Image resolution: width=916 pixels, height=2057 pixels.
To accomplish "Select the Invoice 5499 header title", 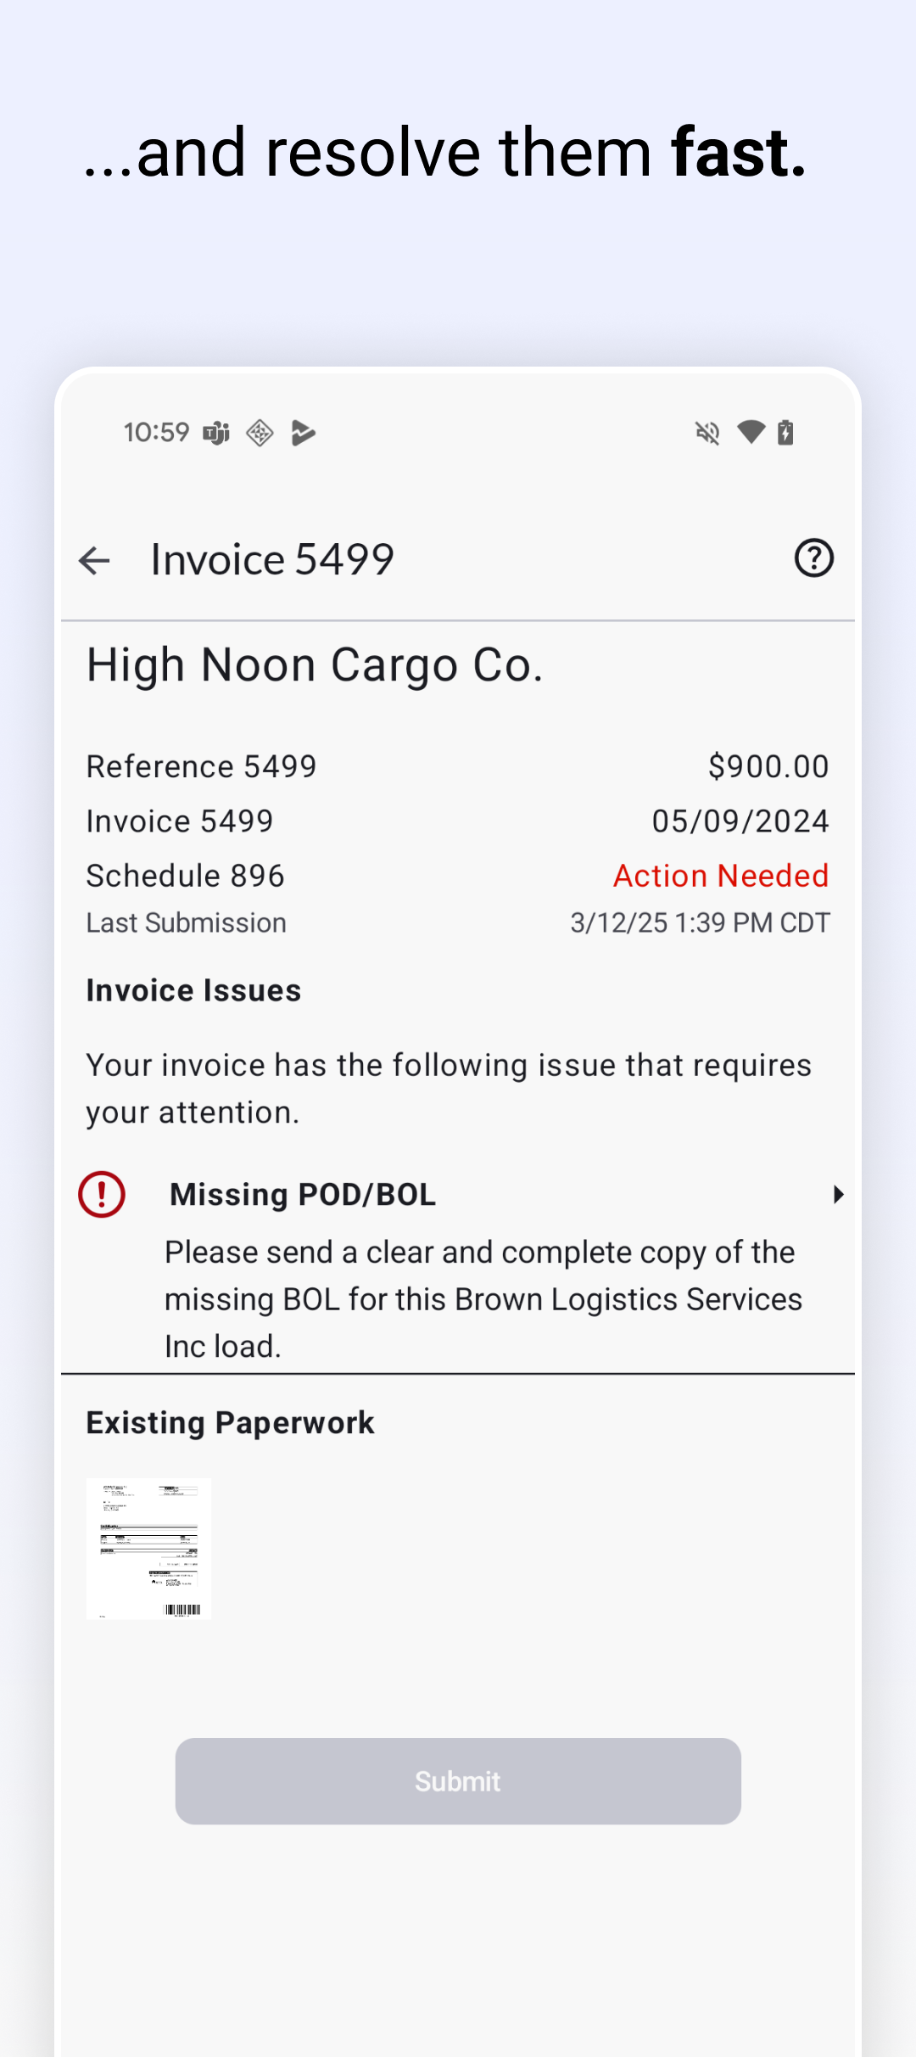I will [272, 560].
